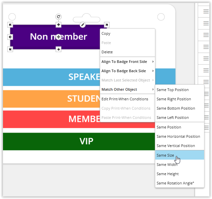Choose Same Top Position
Viewport: 212px width, 199px height.
[x=173, y=90]
